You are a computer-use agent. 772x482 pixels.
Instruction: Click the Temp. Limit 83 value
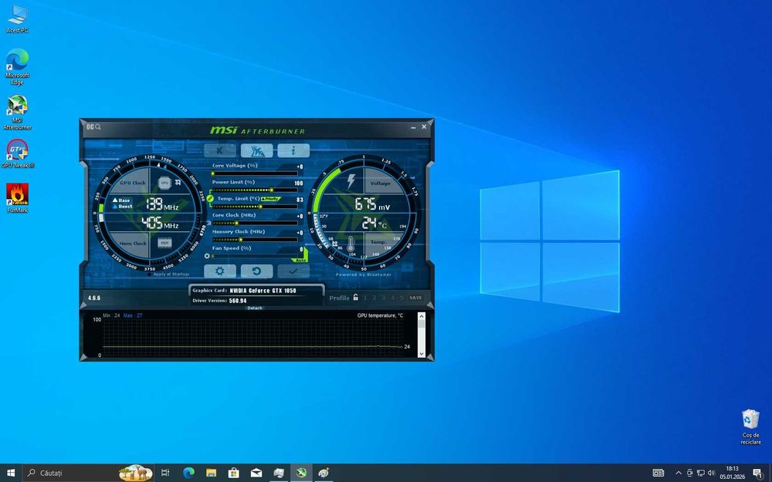pos(300,200)
